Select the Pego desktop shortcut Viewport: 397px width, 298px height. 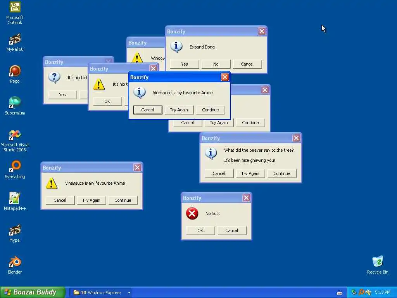(x=15, y=74)
